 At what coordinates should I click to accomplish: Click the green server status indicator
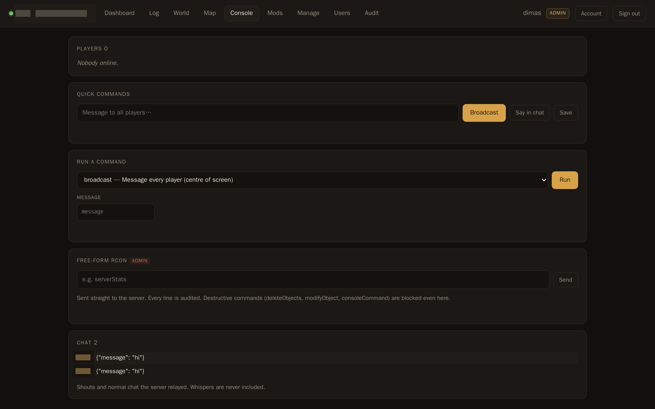point(11,13)
